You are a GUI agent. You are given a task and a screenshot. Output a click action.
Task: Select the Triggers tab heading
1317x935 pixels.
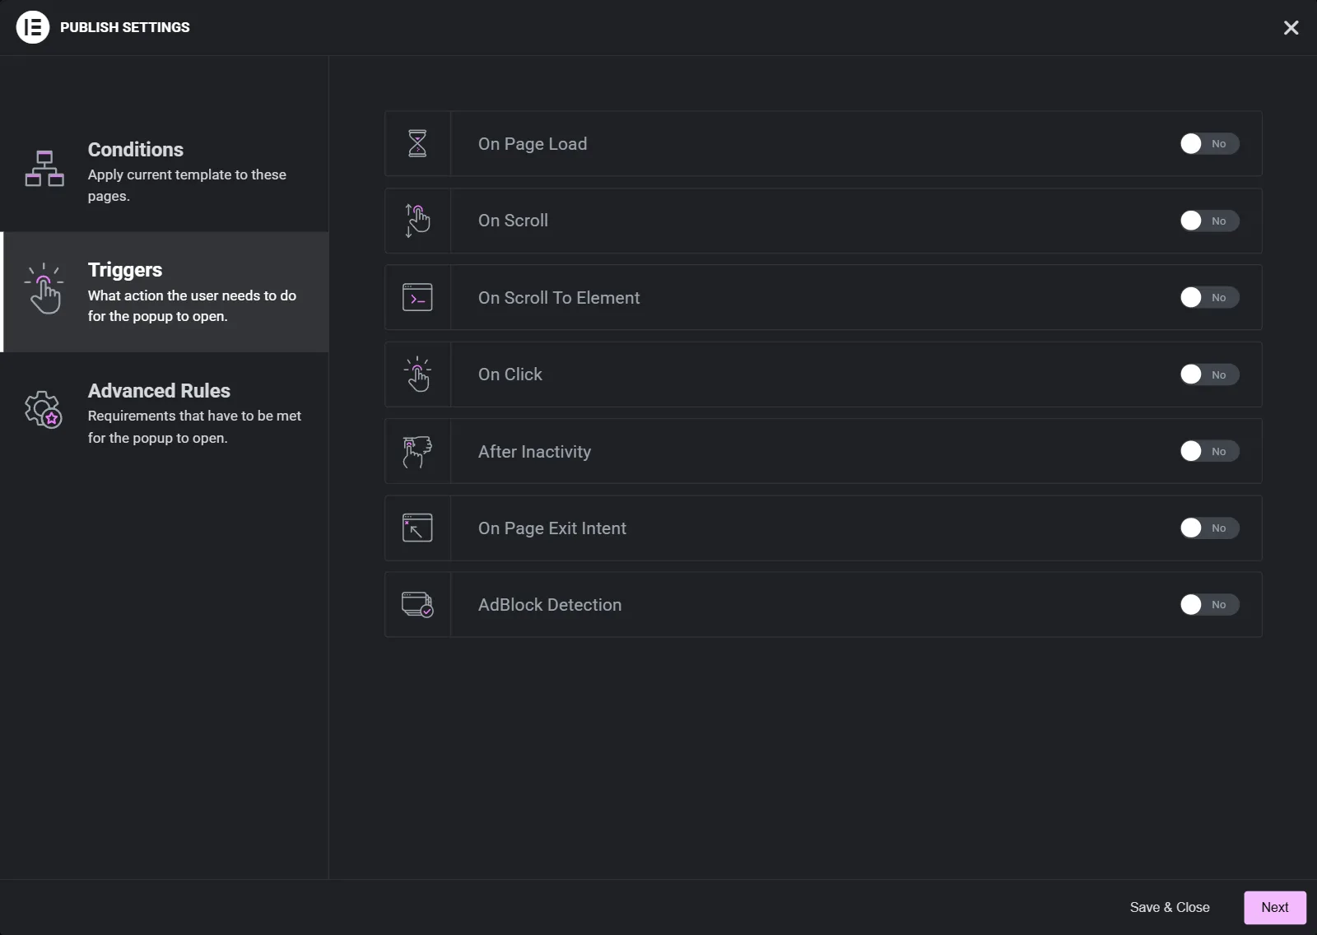(125, 270)
